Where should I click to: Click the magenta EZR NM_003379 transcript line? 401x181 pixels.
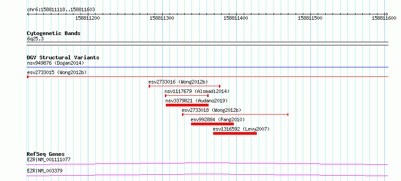[x=207, y=175]
